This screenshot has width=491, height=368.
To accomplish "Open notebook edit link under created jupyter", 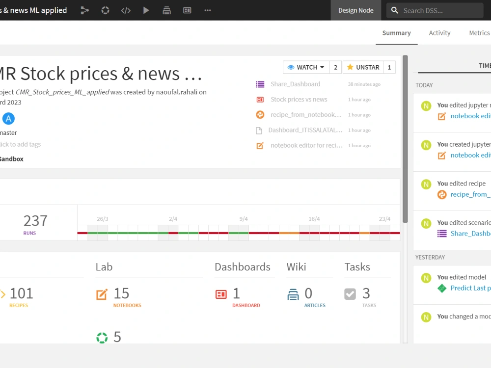I will pyautogui.click(x=470, y=155).
